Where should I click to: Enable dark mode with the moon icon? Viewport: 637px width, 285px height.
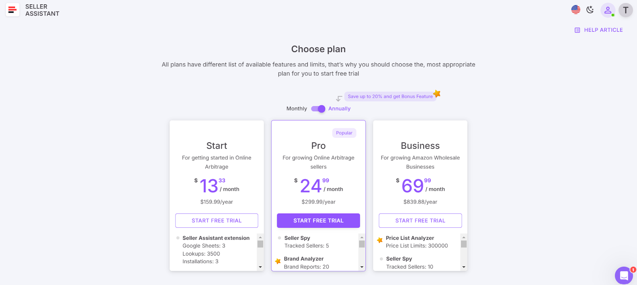coord(590,10)
